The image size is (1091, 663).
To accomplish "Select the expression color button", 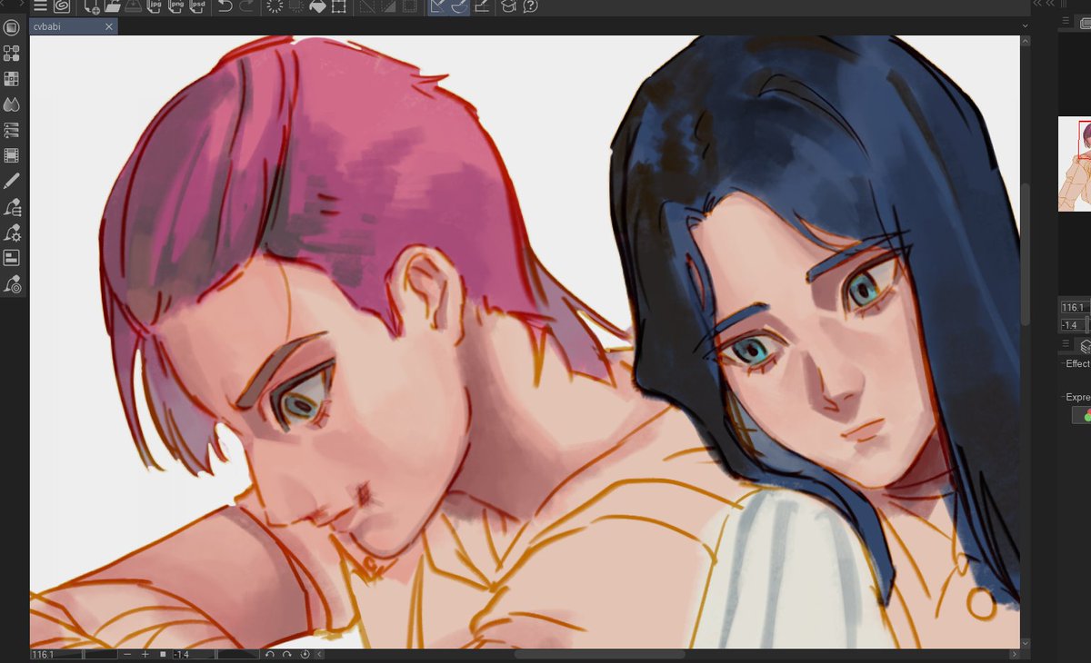I will (x=1082, y=416).
